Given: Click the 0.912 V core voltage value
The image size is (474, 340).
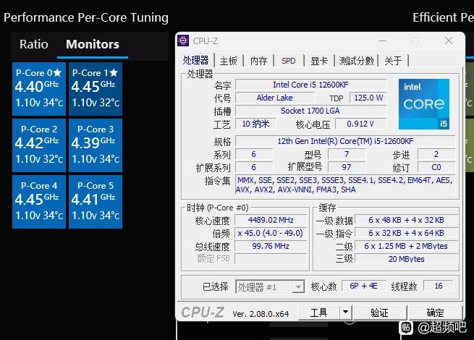Looking at the screenshot, I should point(360,124).
